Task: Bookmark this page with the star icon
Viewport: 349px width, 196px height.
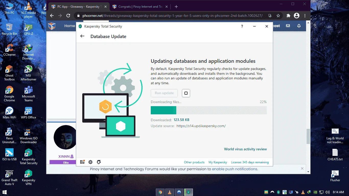Action: pyautogui.click(x=278, y=16)
